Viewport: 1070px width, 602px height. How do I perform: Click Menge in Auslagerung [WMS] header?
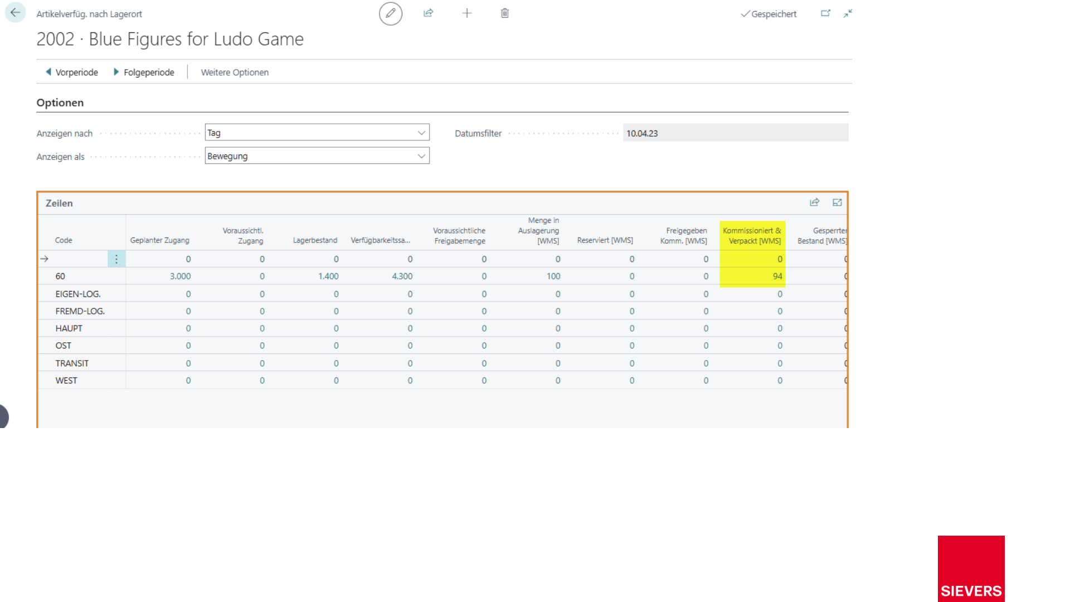[x=538, y=231]
